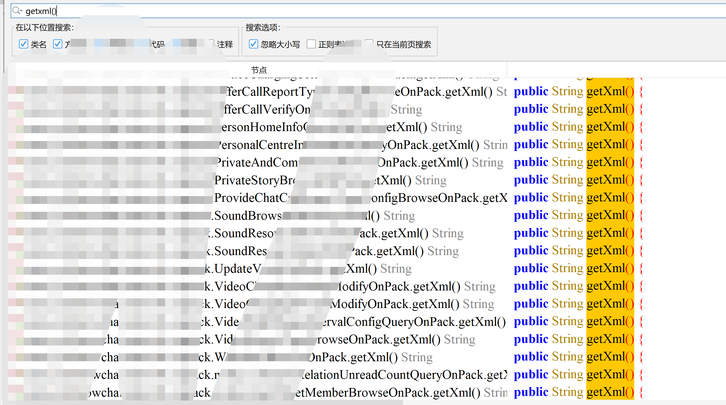
Task: Select the etMemberBrowseOnPack.getXml() node row
Action: [258, 393]
